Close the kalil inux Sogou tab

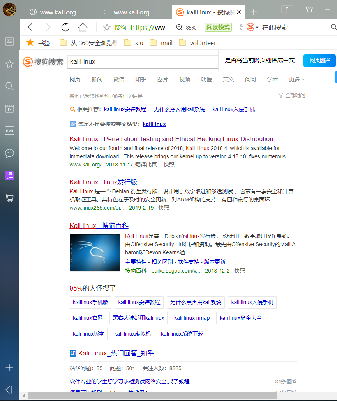point(239,12)
